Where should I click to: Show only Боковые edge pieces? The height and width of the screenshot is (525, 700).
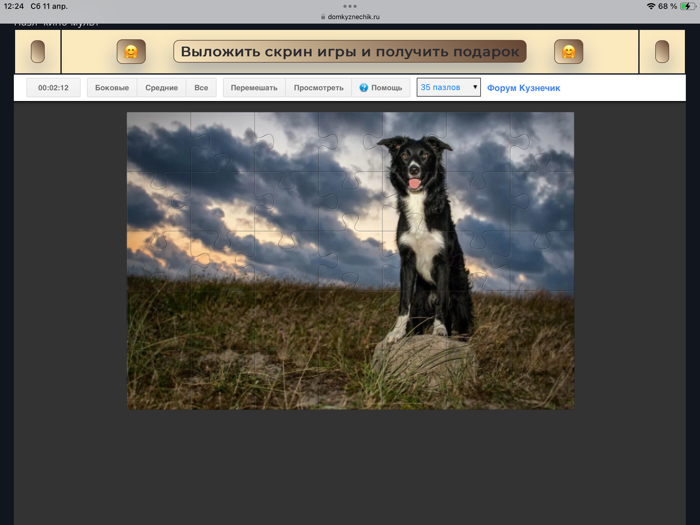(112, 88)
